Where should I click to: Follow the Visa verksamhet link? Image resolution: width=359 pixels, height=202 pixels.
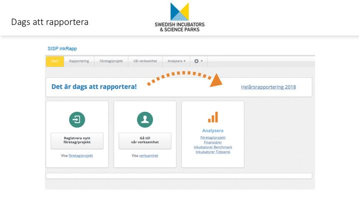(x=149, y=156)
